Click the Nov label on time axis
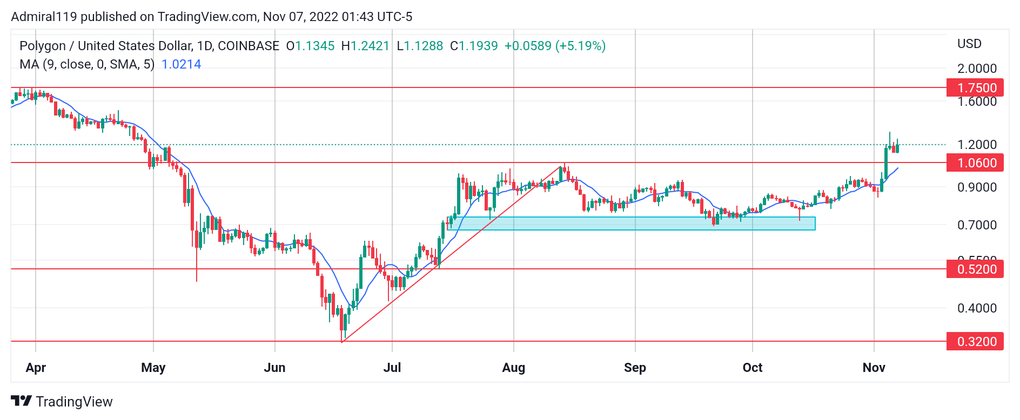This screenshot has width=1020, height=420. [x=874, y=368]
